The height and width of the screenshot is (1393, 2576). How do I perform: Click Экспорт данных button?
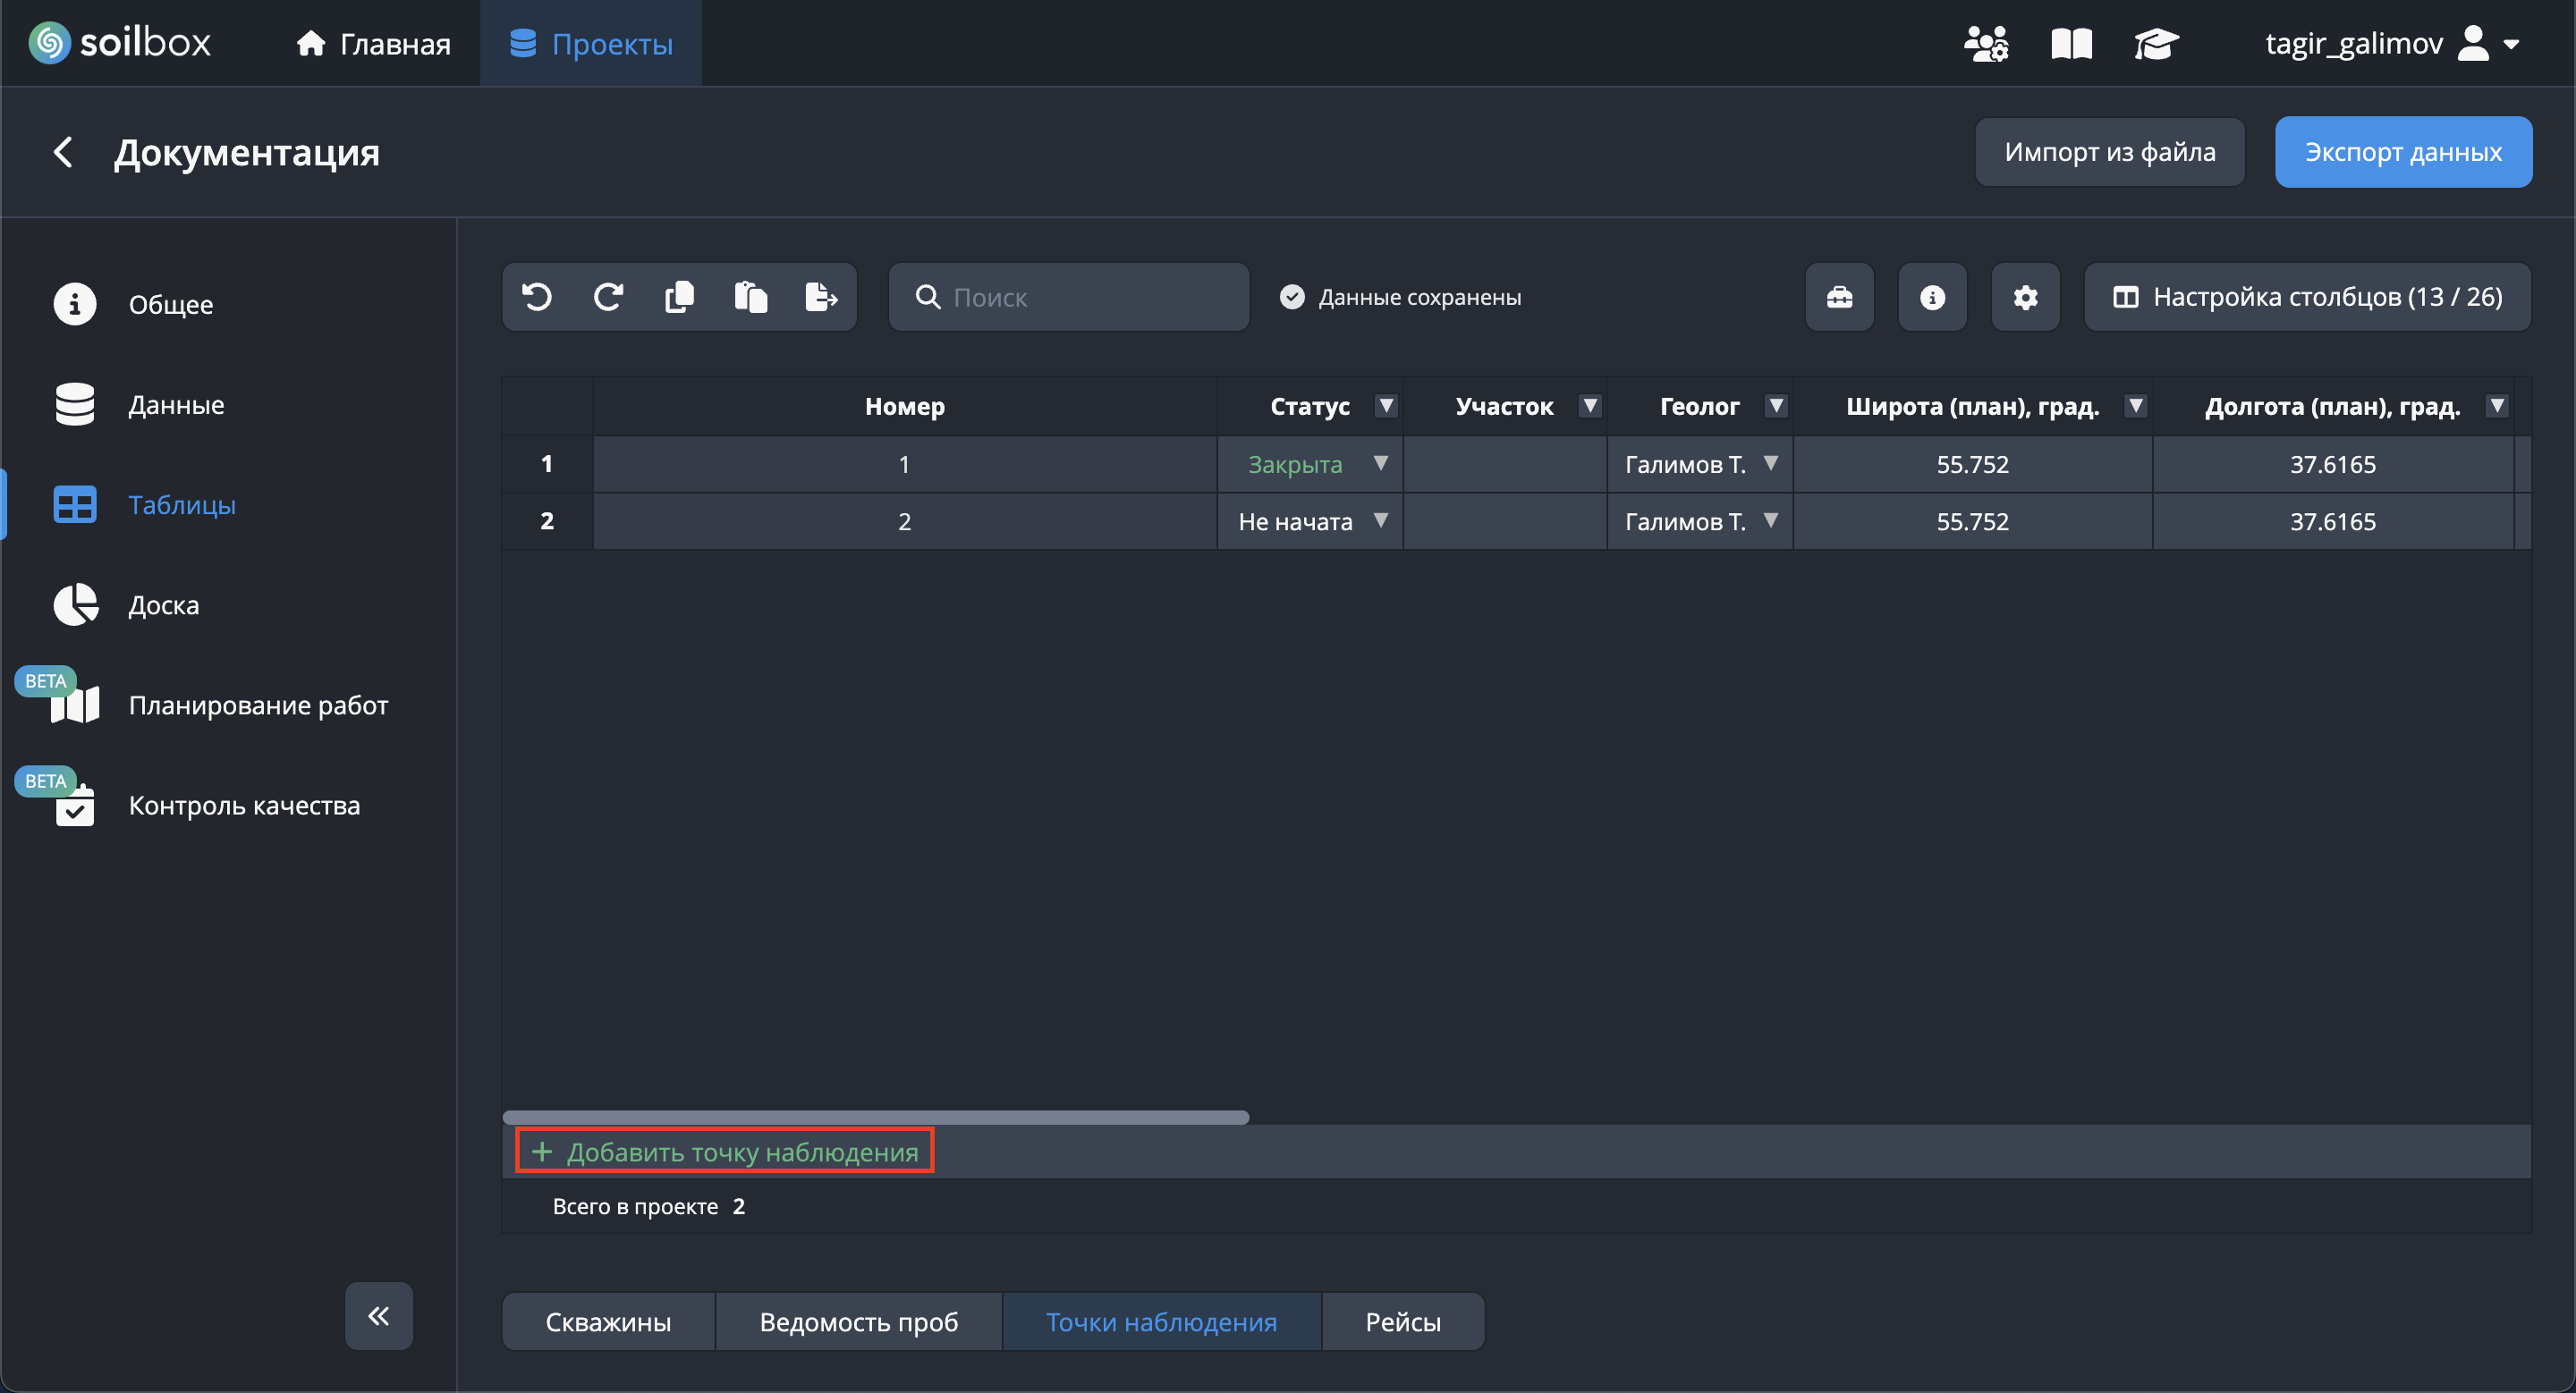point(2402,152)
